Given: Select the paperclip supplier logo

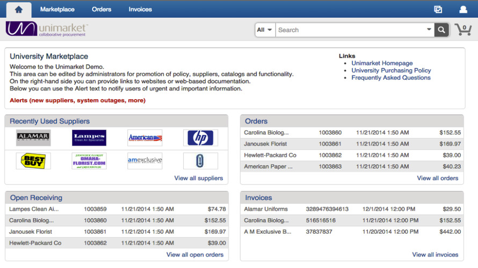Looking at the screenshot, I should coord(200,161).
